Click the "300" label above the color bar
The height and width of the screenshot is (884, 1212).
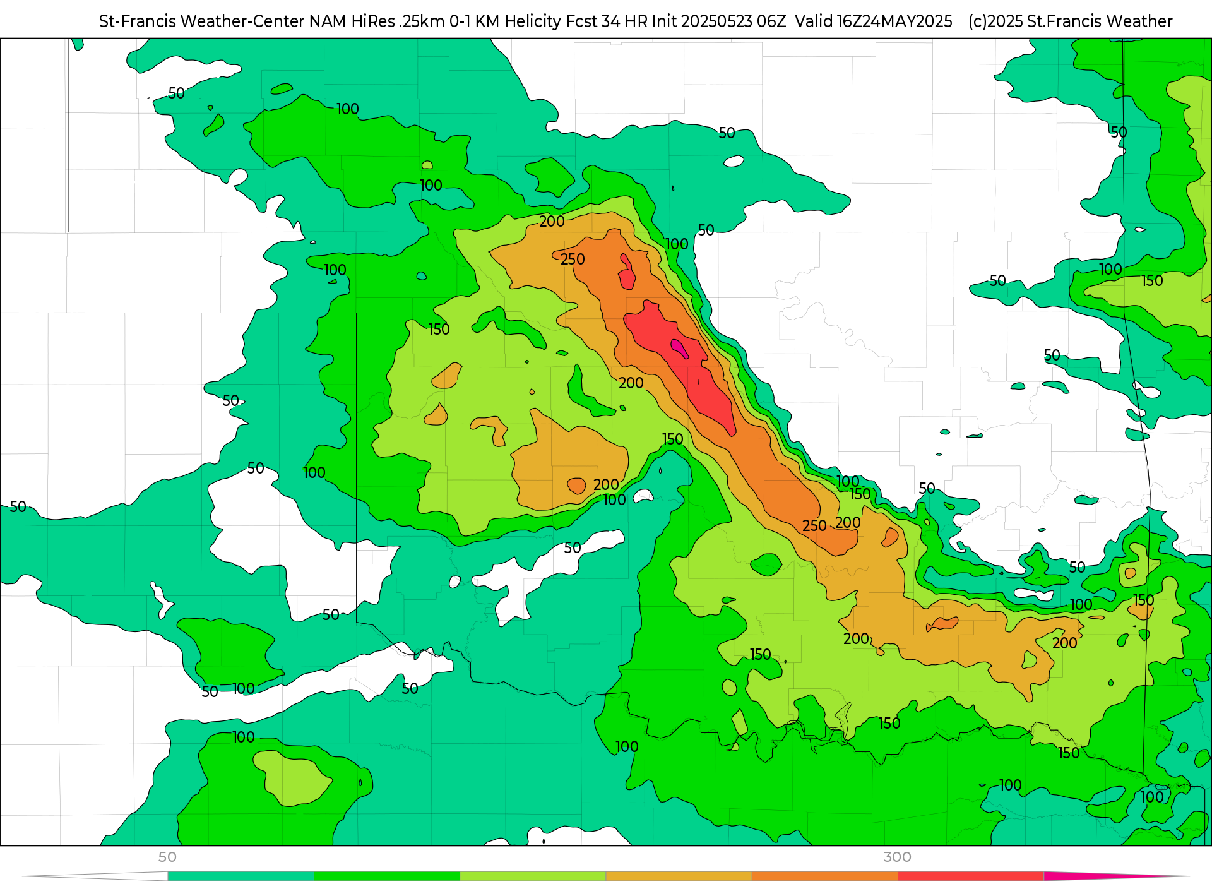[x=897, y=857]
